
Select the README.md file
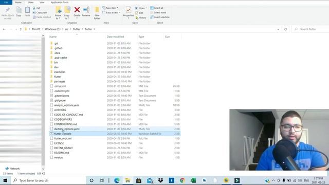tap(62, 153)
